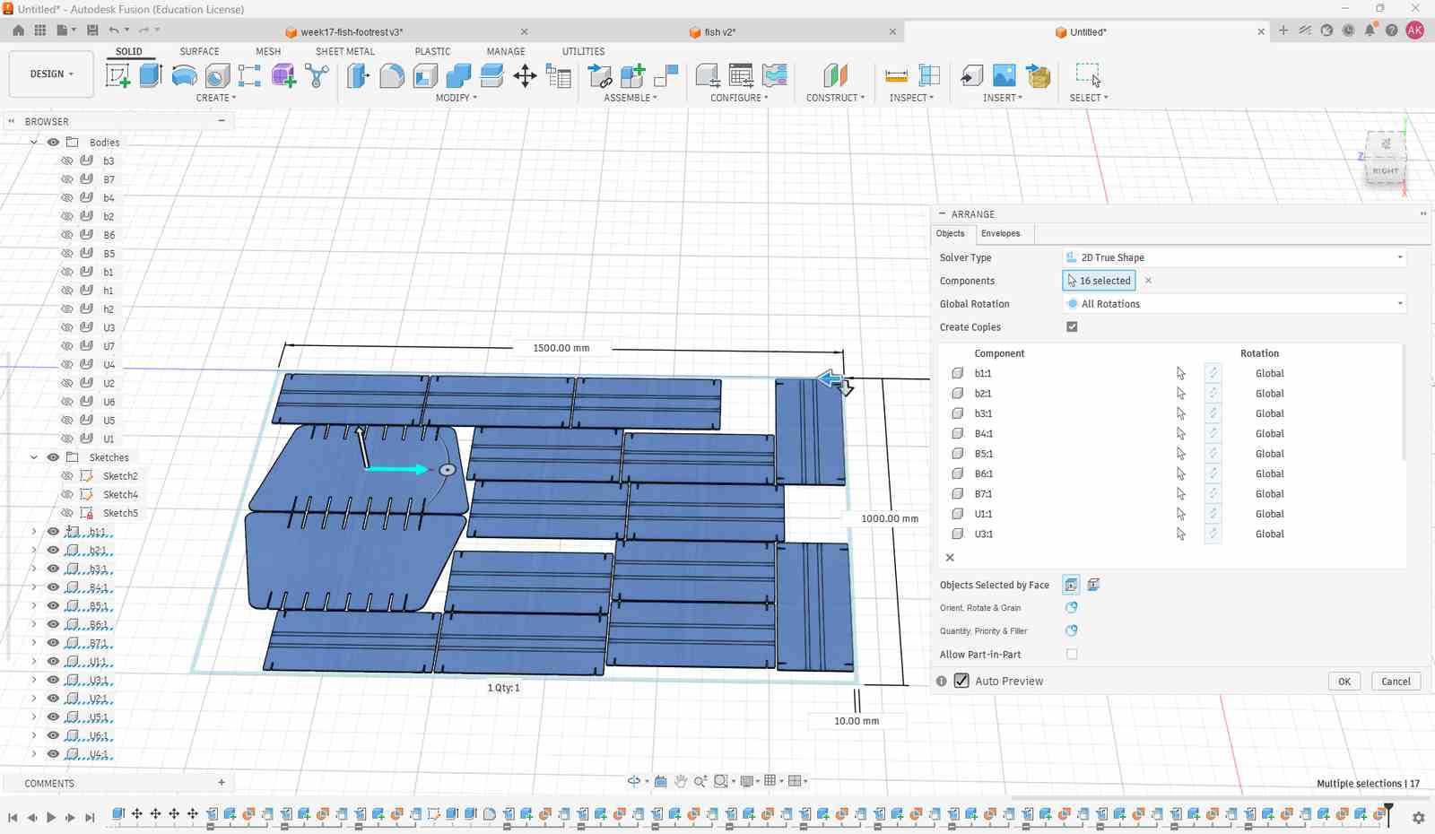Uncheck the Create Copies checkbox
This screenshot has width=1435, height=834.
coord(1072,327)
